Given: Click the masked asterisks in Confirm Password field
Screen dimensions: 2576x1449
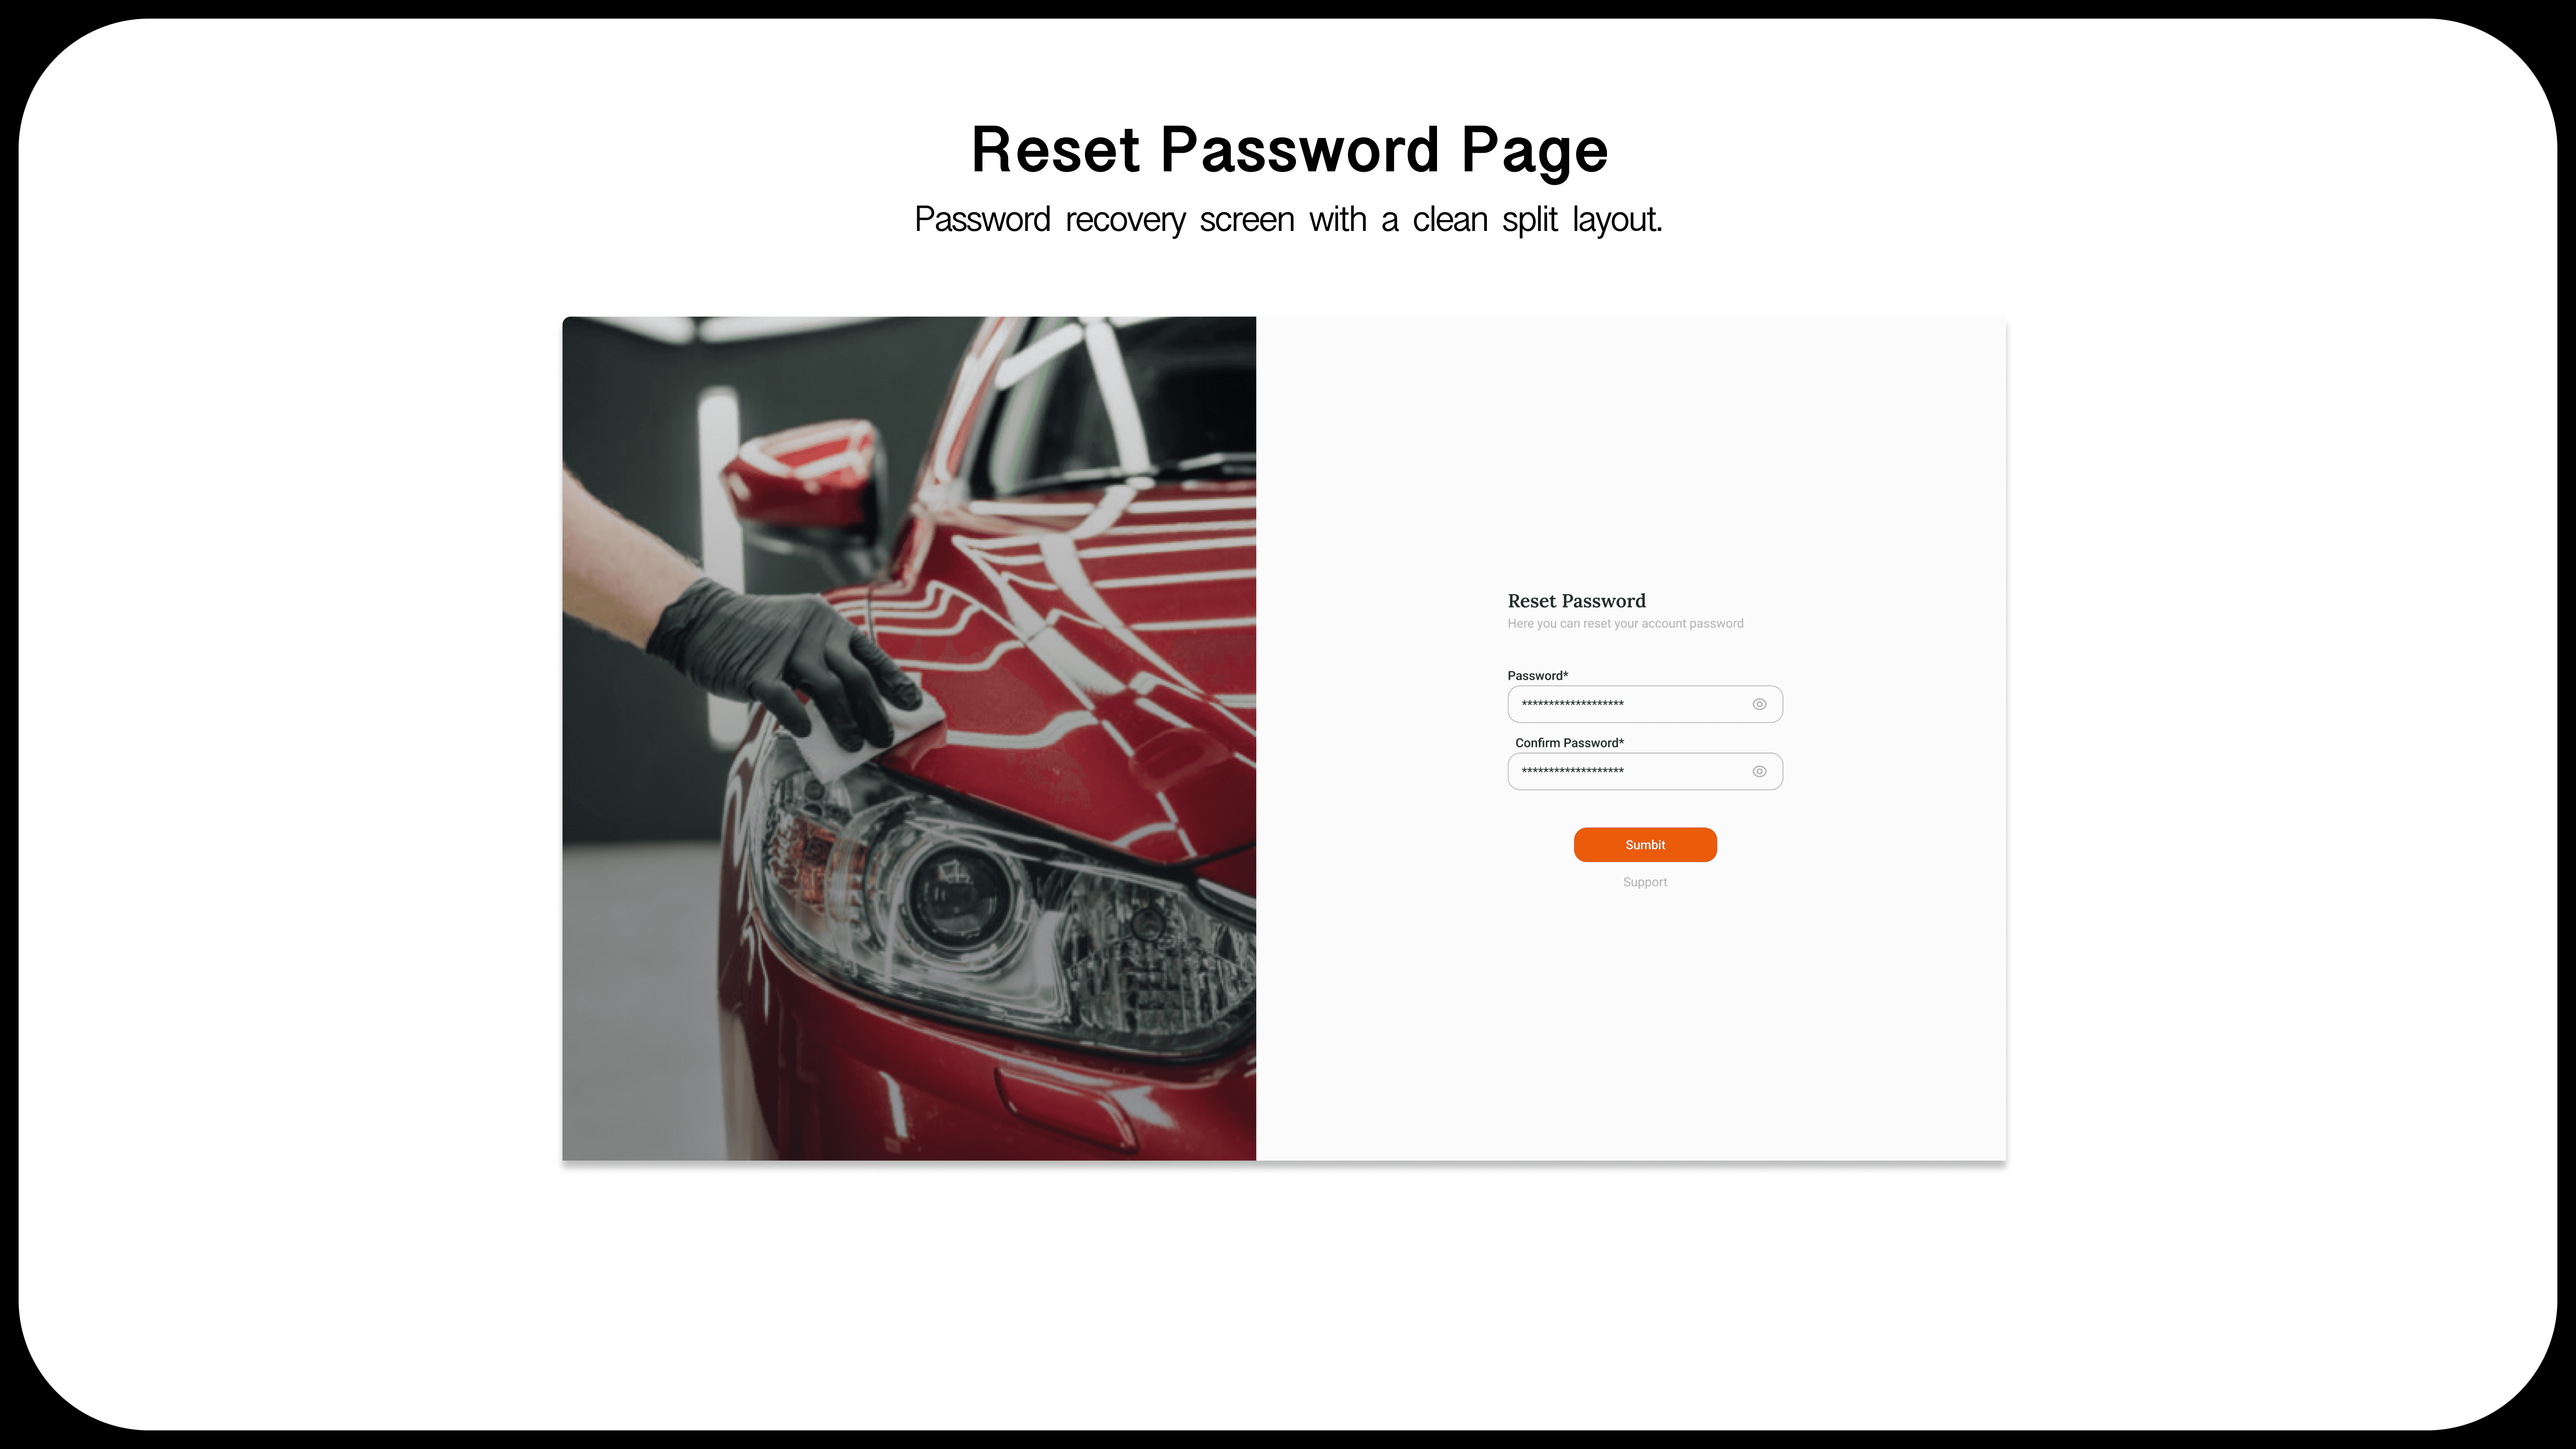Looking at the screenshot, I should 1572,771.
